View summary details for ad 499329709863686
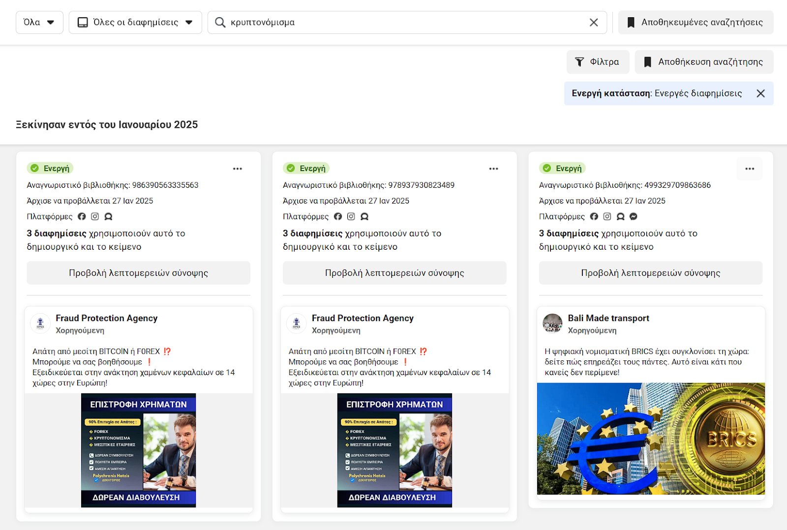Image resolution: width=787 pixels, height=530 pixels. 650,273
